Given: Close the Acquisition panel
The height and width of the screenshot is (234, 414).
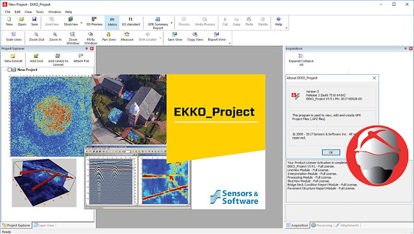Looking at the screenshot, I should click(411, 48).
